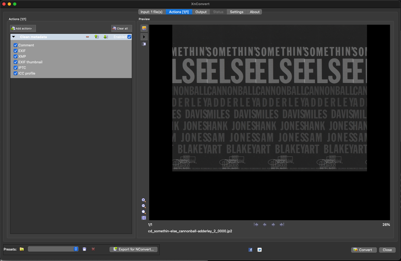Move Clean metadata action down

(x=105, y=37)
